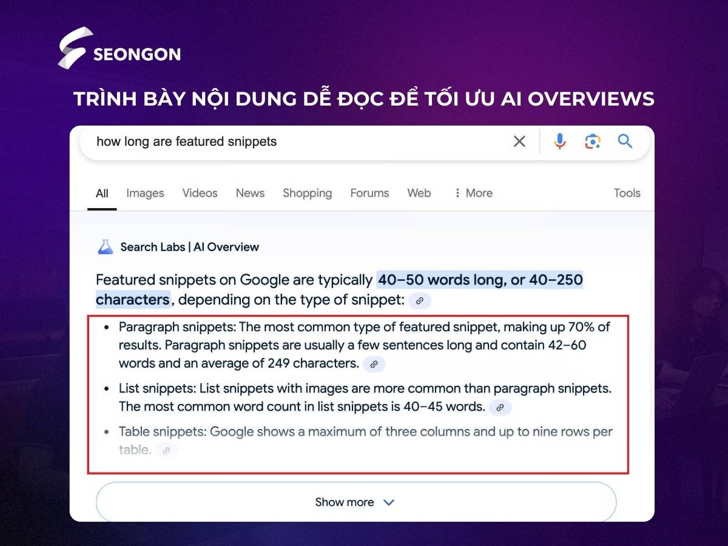Click the SEONGON logo
Viewport: 728px width, 546px height.
(x=120, y=48)
